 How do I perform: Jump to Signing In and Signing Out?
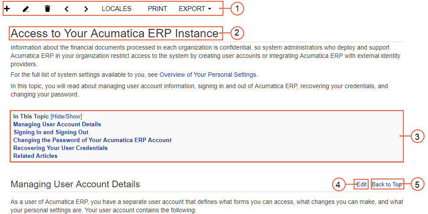point(51,132)
